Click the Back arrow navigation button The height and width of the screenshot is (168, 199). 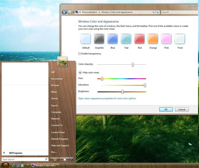64,12
